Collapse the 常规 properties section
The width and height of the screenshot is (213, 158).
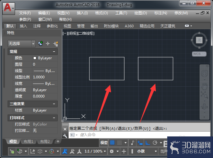click(x=54, y=52)
